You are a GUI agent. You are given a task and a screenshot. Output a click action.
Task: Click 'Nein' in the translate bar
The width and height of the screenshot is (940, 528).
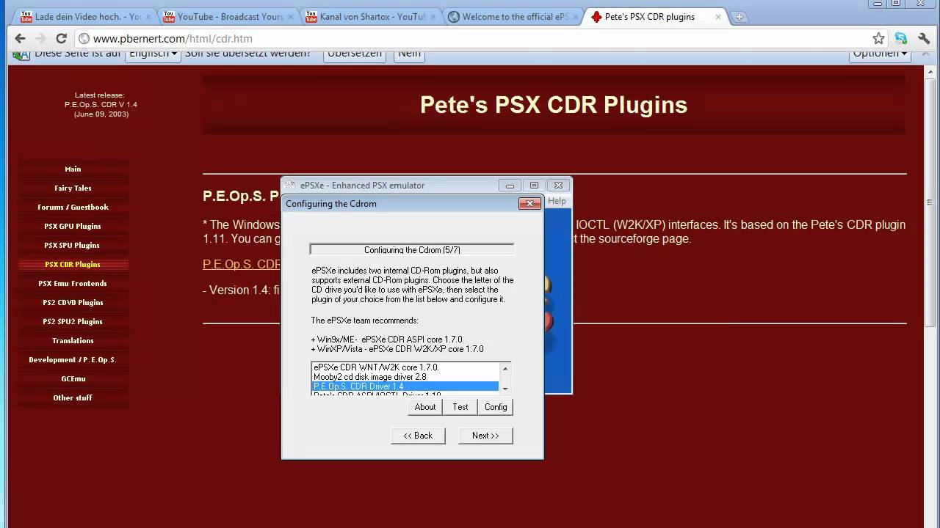[409, 54]
